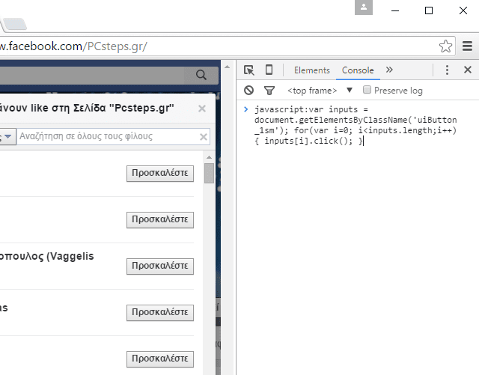Click the second Προσκαλέστε invite button
479x375 pixels.
[160, 220]
